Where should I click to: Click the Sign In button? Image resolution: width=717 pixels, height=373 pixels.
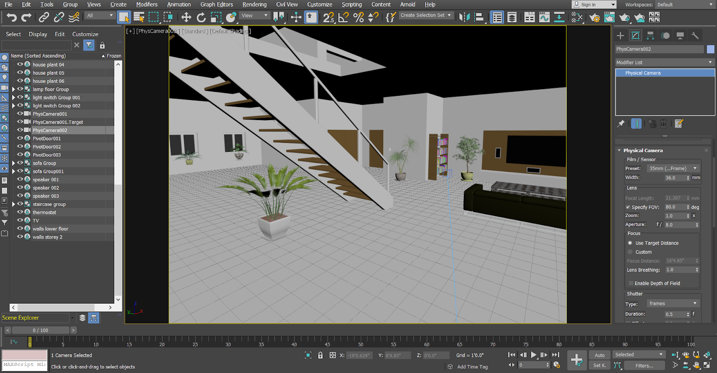[x=594, y=4]
